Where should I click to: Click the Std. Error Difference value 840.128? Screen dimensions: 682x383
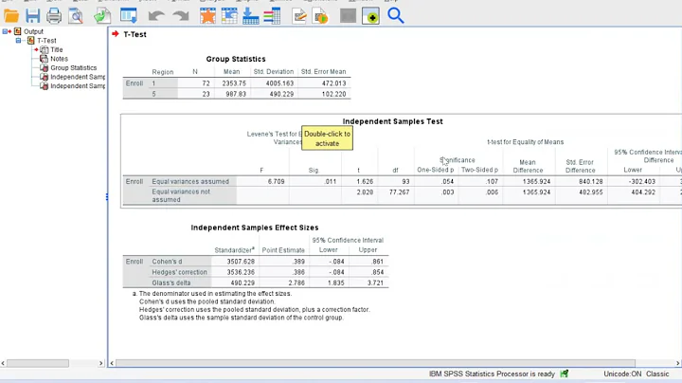click(591, 181)
